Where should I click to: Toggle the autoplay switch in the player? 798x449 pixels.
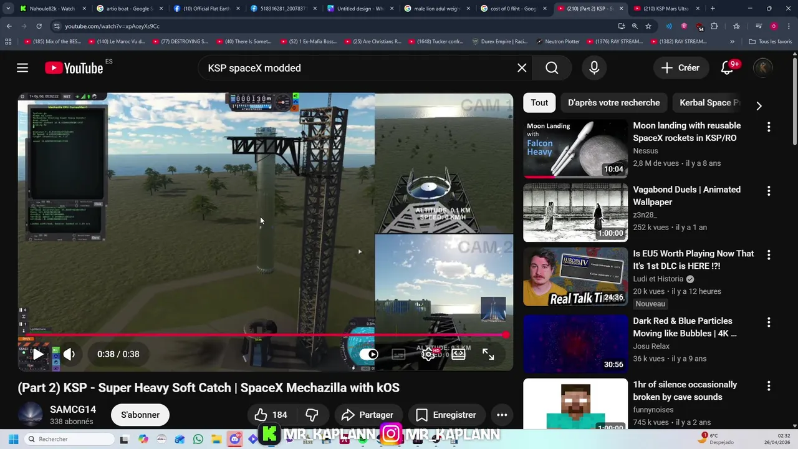click(368, 354)
